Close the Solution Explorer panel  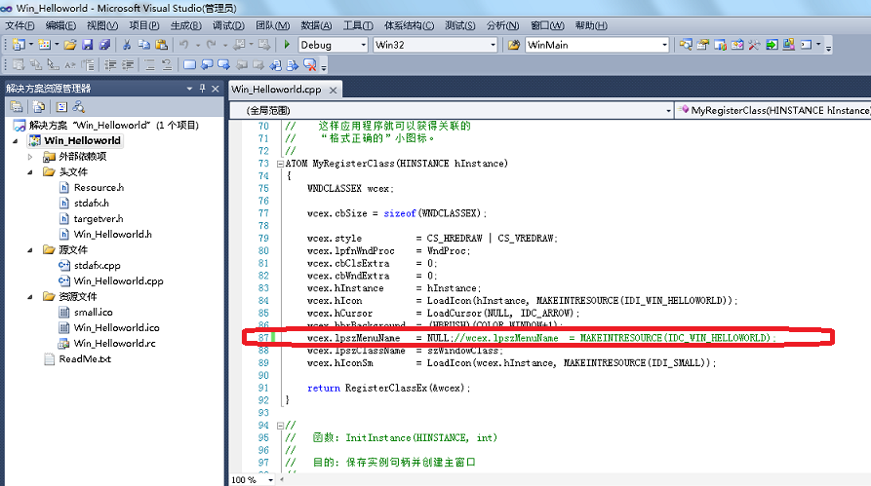click(216, 89)
